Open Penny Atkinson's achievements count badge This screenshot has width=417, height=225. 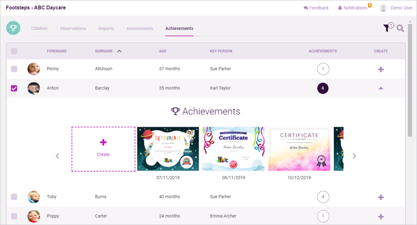coord(323,69)
